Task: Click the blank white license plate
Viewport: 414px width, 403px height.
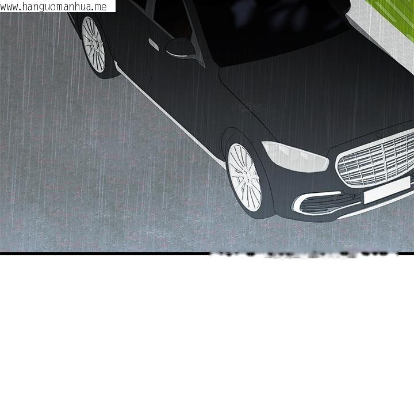Action: tap(386, 191)
